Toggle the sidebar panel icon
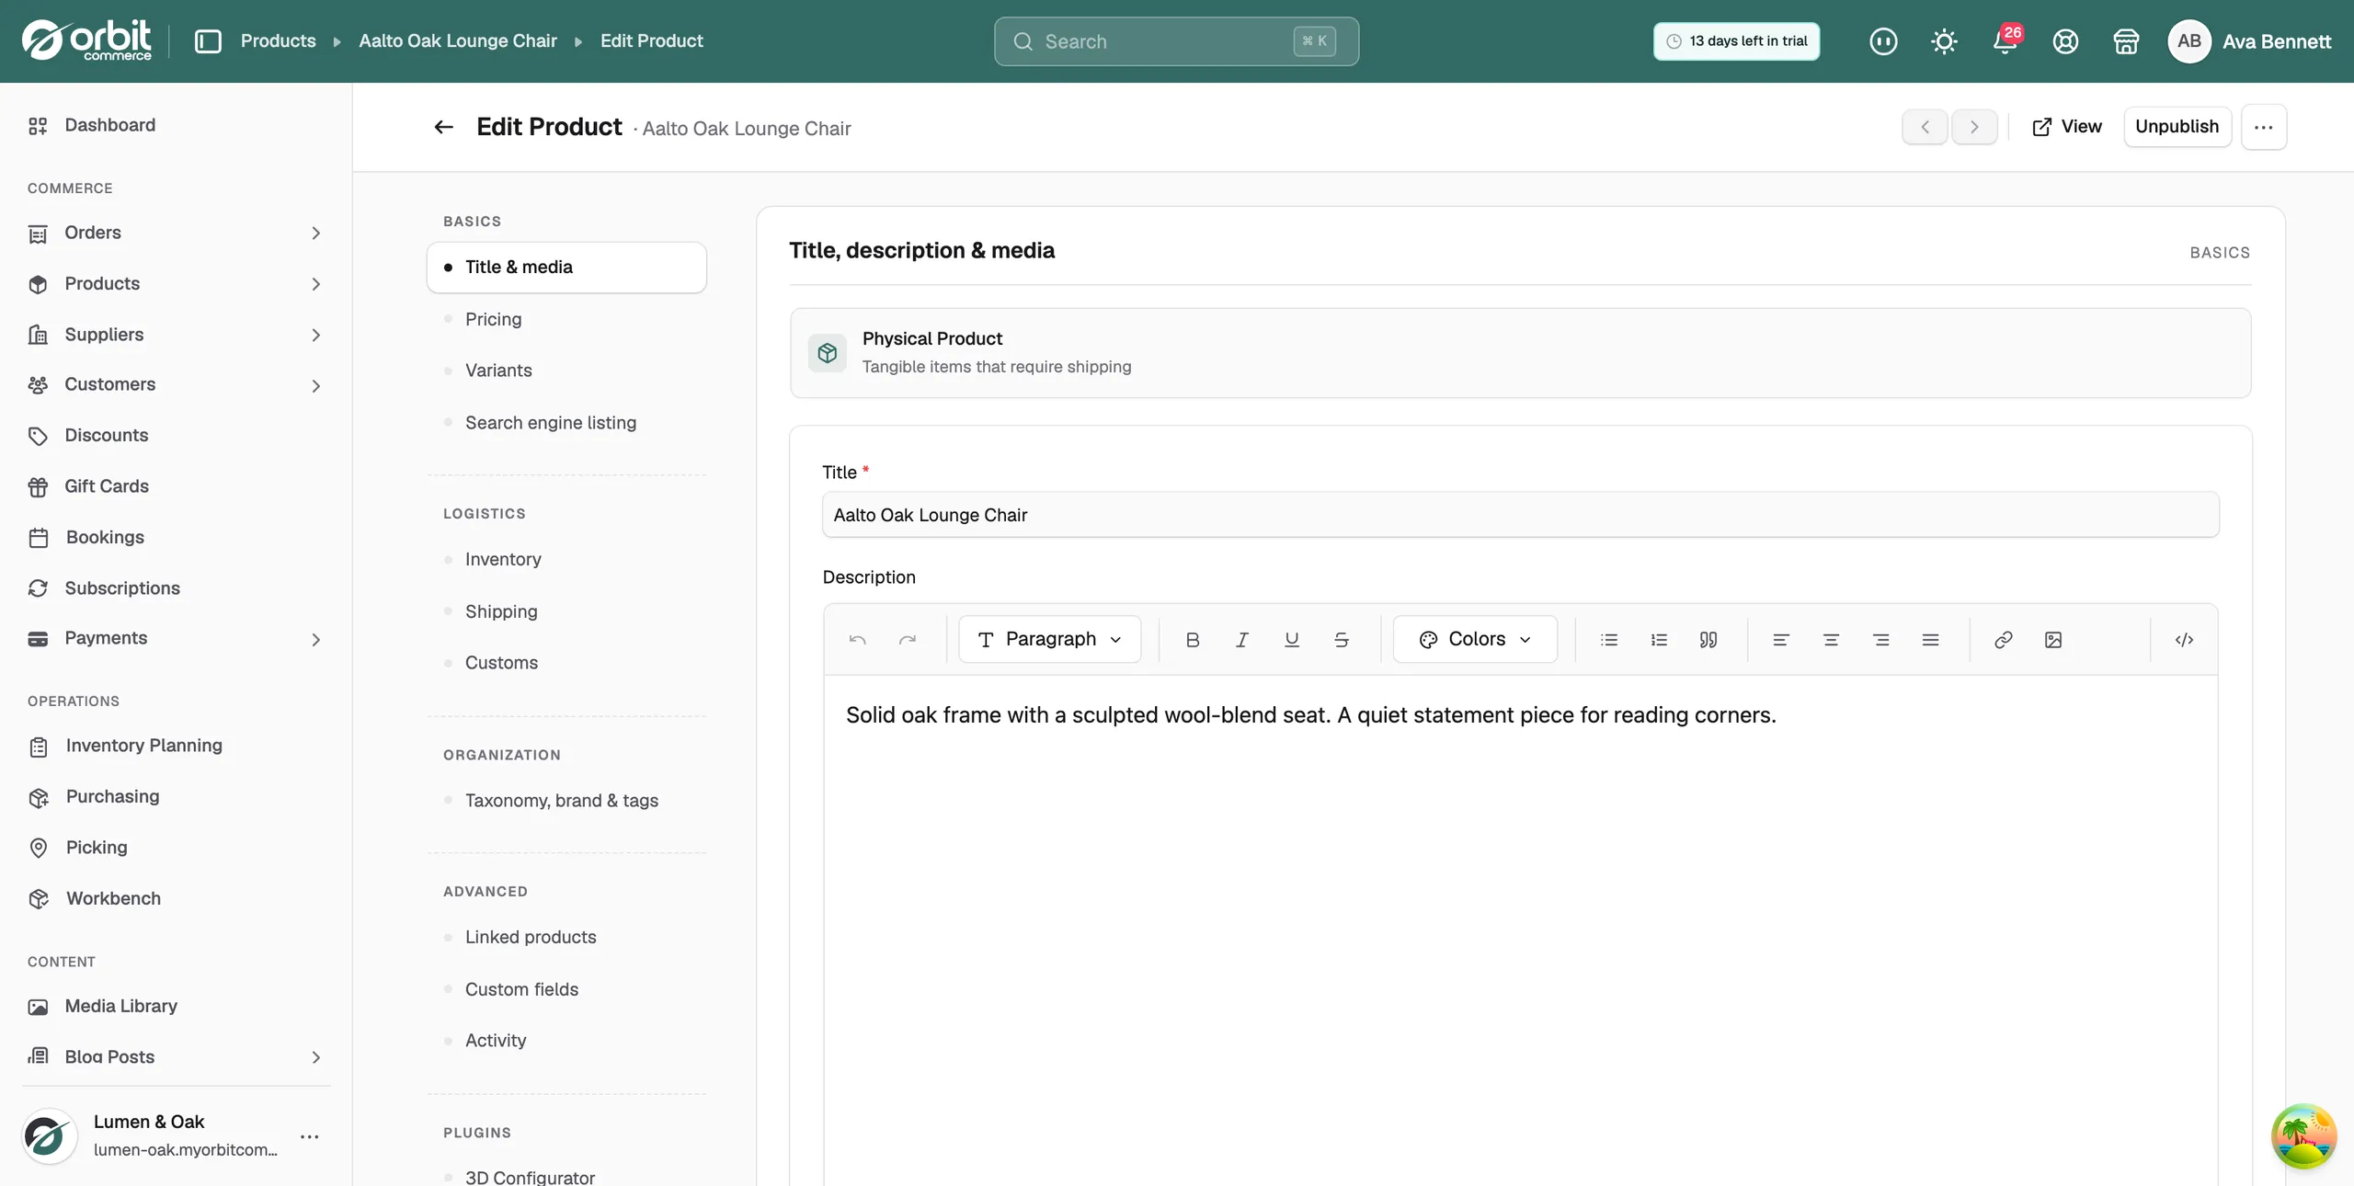The width and height of the screenshot is (2354, 1186). pyautogui.click(x=208, y=41)
